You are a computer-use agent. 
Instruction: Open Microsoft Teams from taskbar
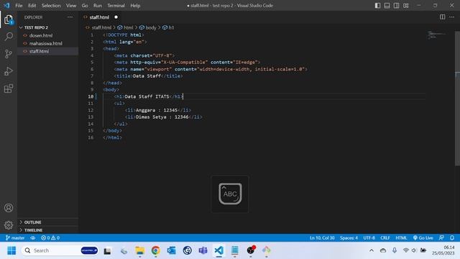tap(203, 250)
